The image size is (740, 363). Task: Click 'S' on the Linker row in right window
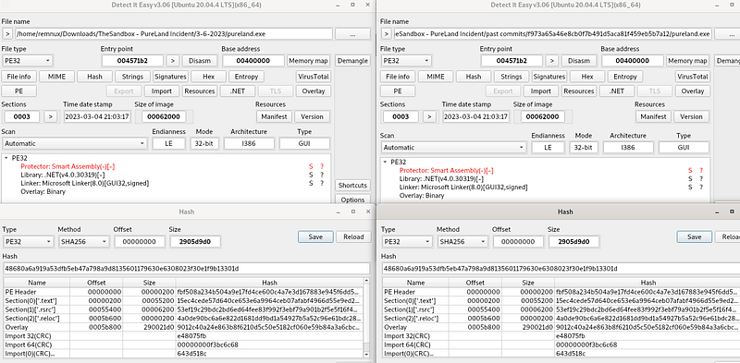tap(690, 188)
